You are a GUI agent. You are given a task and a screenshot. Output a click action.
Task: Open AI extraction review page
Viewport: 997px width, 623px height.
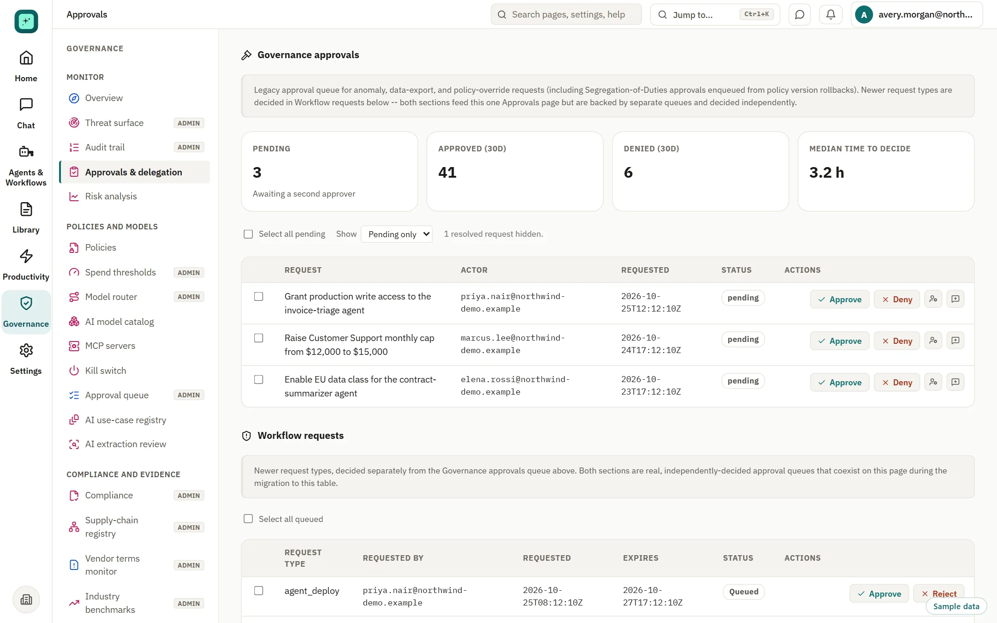[134, 444]
